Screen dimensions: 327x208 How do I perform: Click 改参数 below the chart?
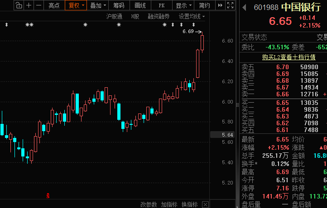[x=149, y=204]
